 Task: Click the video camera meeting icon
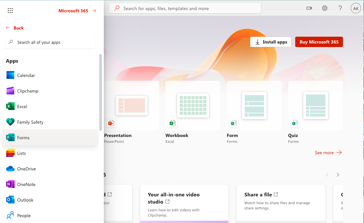(309, 8)
